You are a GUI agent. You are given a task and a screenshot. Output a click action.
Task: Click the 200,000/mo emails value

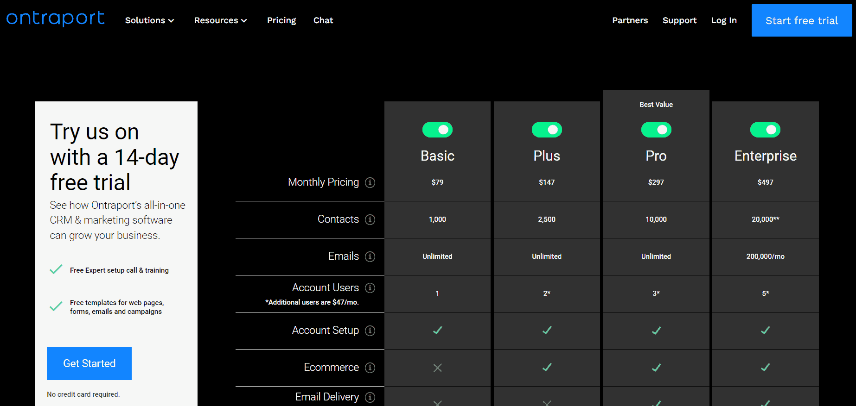tap(766, 256)
